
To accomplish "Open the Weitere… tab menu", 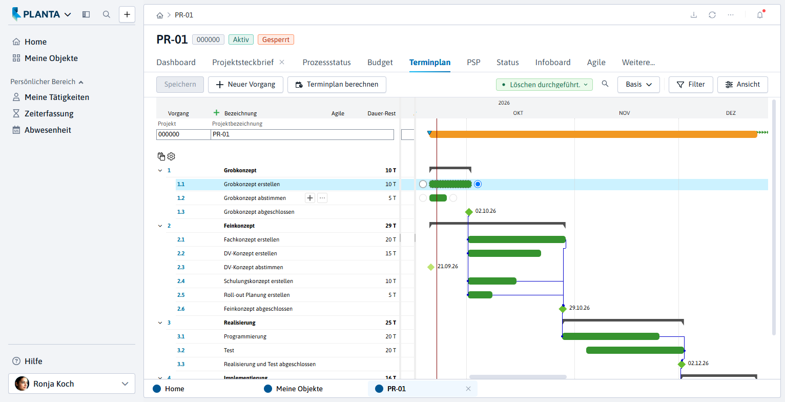I will pyautogui.click(x=638, y=63).
